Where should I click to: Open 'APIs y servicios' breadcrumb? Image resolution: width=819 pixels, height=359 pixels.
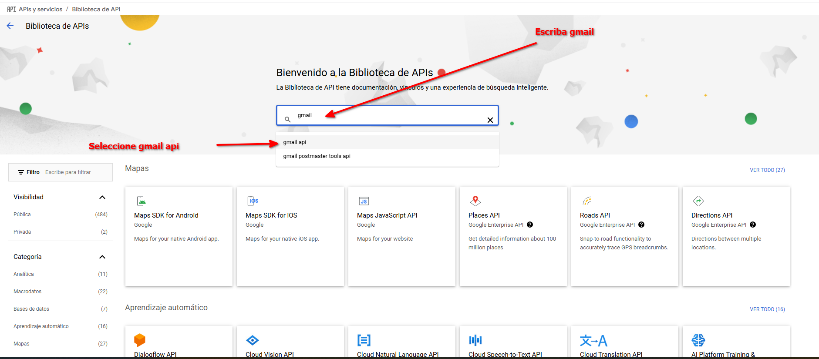[40, 9]
